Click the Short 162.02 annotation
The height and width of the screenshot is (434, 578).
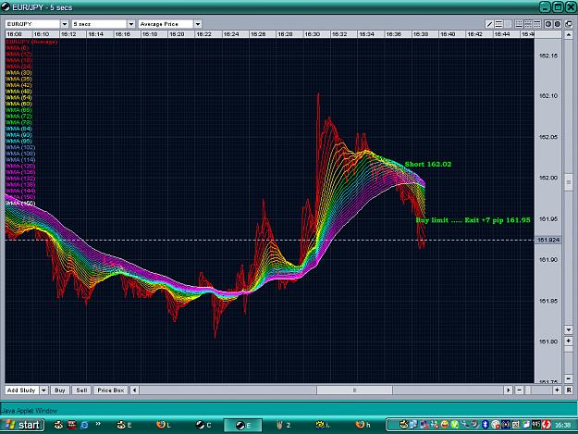(x=428, y=164)
